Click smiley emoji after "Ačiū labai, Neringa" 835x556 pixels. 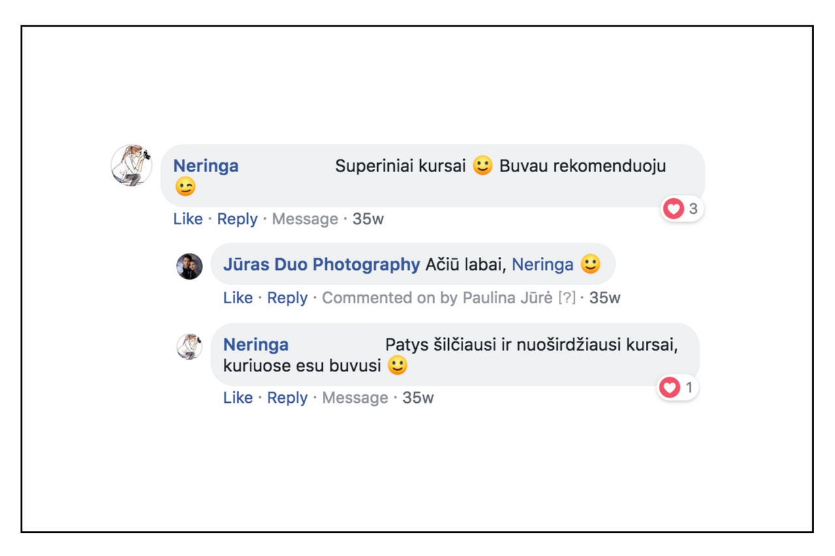click(x=590, y=264)
